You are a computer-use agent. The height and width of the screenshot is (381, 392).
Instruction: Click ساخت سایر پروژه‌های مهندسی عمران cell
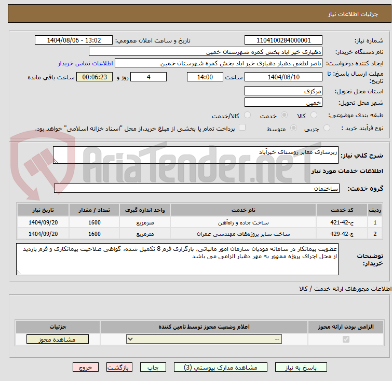click(x=243, y=234)
